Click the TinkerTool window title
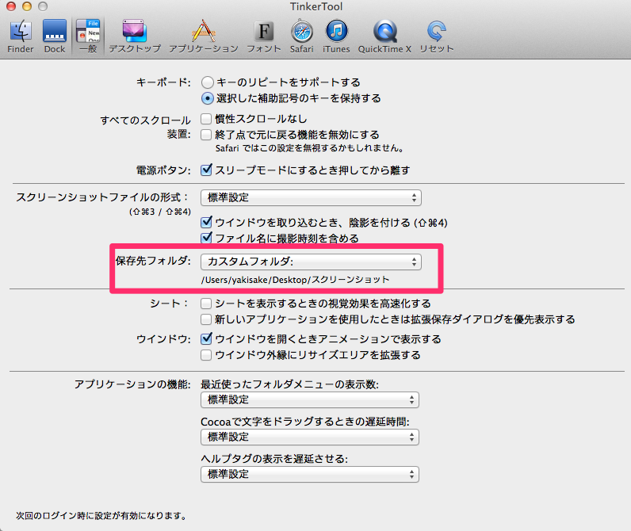The width and height of the screenshot is (631, 531). (x=316, y=6)
